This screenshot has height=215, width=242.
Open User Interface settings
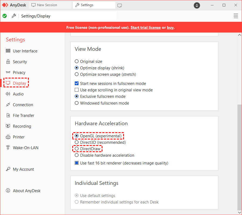click(x=25, y=51)
